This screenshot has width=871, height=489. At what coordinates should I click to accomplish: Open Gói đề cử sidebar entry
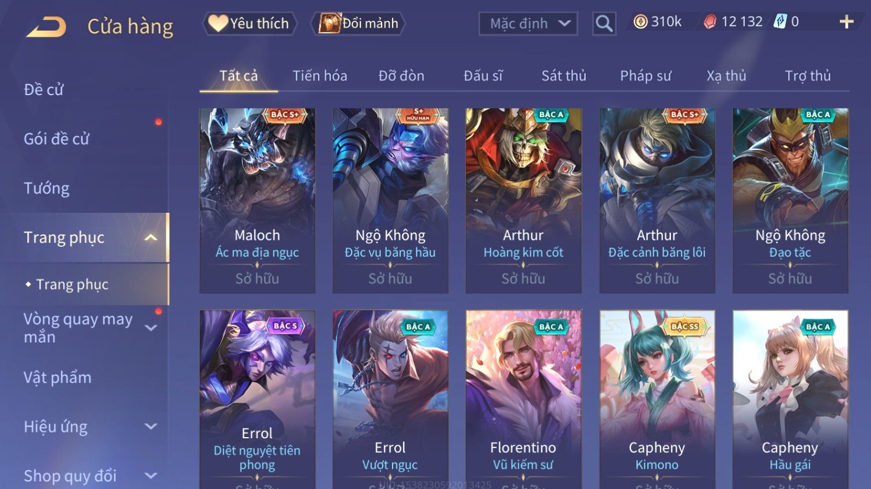[x=56, y=139]
